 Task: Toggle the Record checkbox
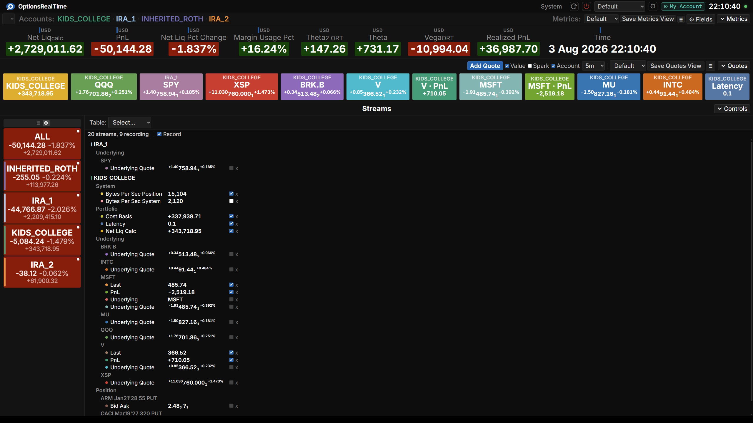159,134
